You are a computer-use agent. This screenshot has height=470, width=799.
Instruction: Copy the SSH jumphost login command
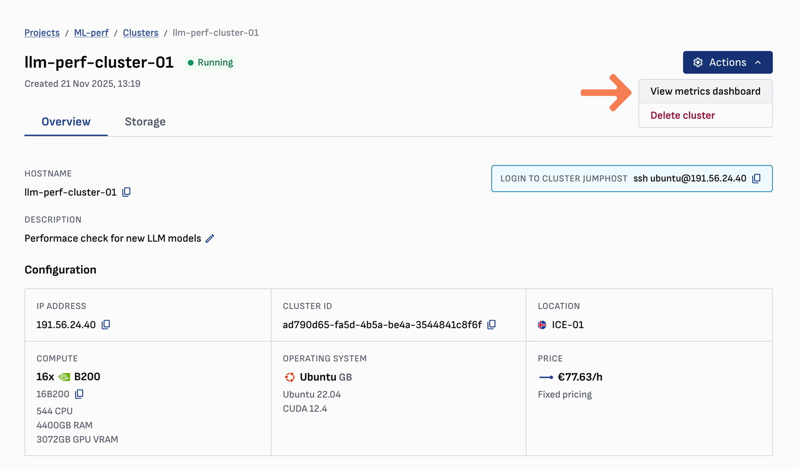pyautogui.click(x=756, y=178)
